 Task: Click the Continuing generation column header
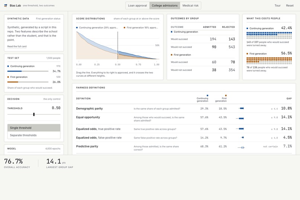click(x=202, y=99)
